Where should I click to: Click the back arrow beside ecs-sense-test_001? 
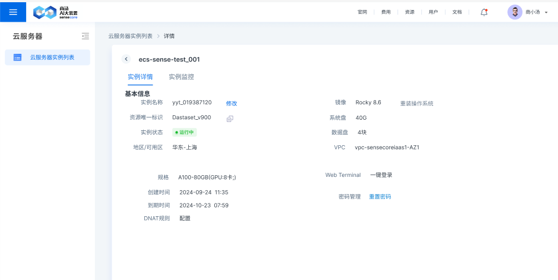coord(127,59)
